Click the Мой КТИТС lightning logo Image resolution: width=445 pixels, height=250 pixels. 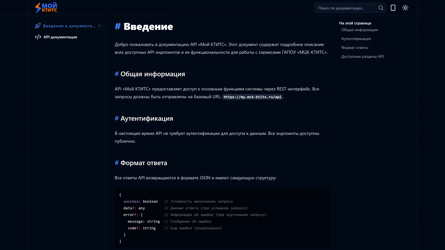click(46, 8)
